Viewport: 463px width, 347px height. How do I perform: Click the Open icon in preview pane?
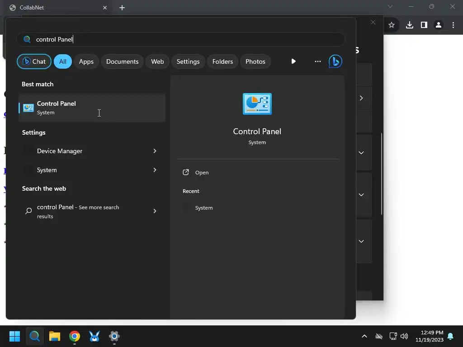pyautogui.click(x=186, y=172)
